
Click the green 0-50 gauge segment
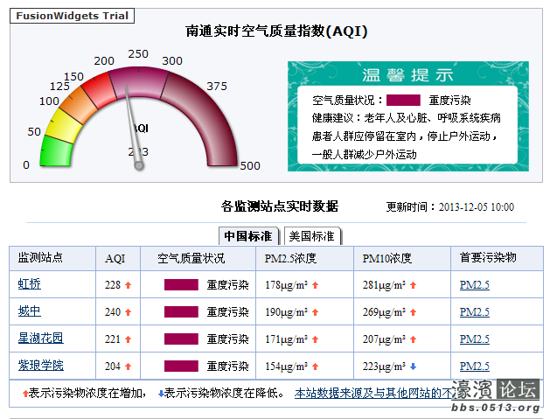56,151
